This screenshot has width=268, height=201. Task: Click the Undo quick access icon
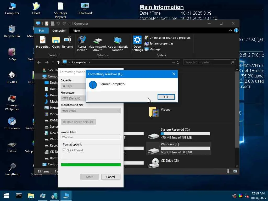(58, 24)
